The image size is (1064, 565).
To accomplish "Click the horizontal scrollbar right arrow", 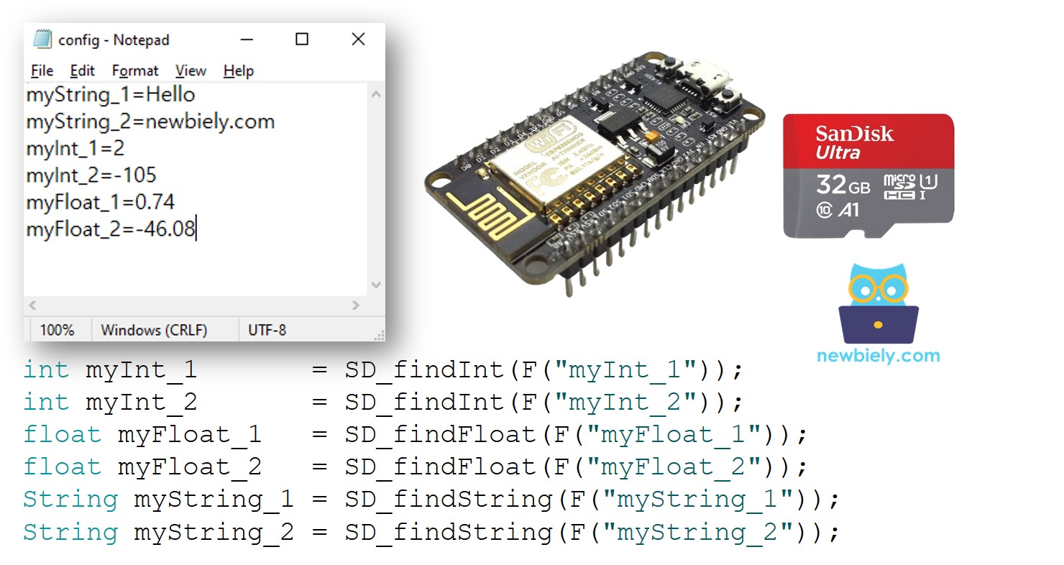I will 357,306.
